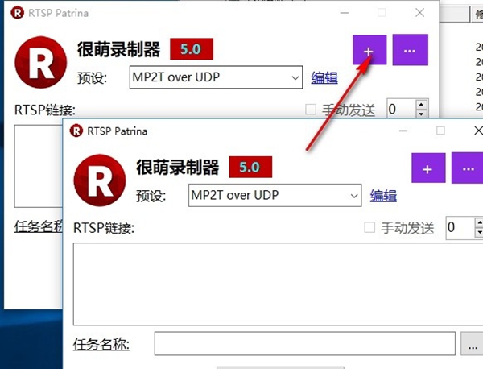Click the 5.0 version badge in front window
483x369 pixels.
(x=250, y=167)
